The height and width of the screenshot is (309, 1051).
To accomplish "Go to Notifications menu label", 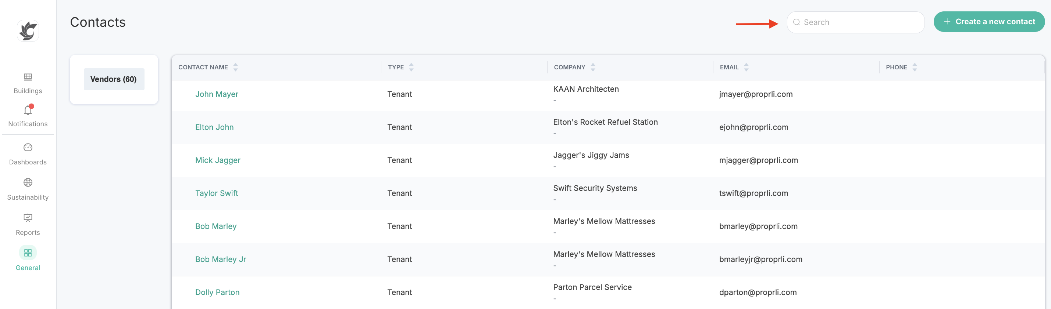I will [x=28, y=124].
